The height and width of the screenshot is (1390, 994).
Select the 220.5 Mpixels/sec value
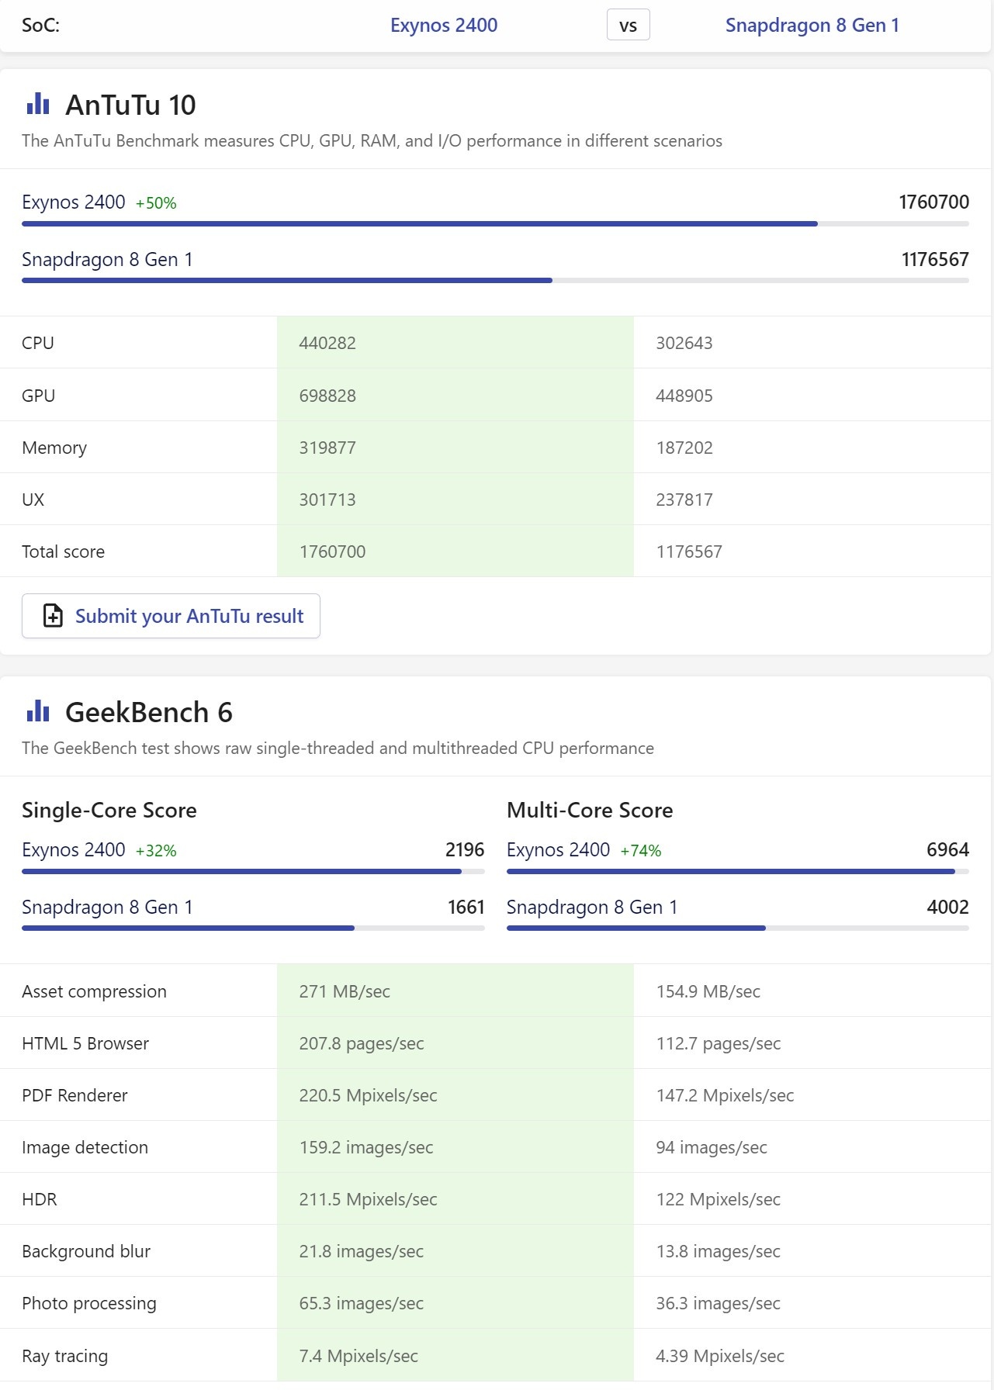point(369,1095)
